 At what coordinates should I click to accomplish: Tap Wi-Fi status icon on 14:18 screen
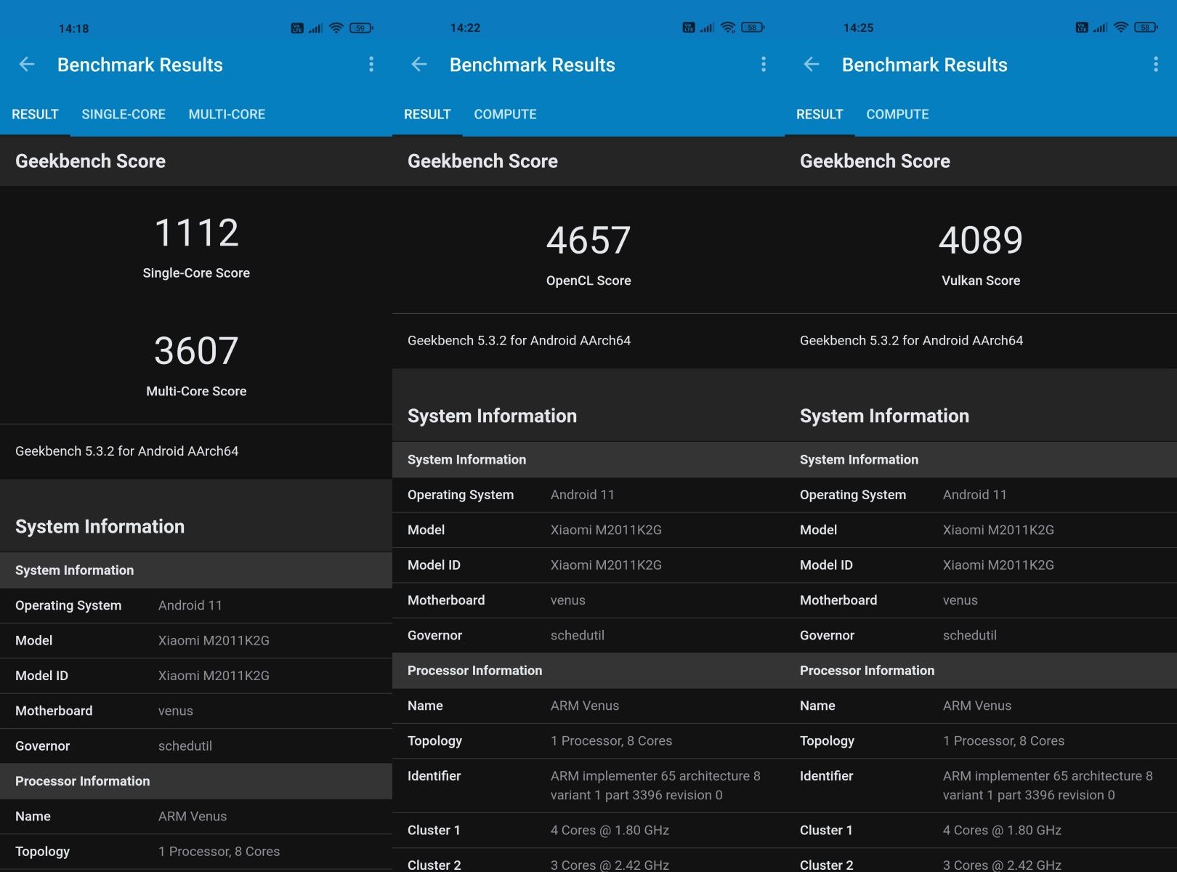coord(336,28)
